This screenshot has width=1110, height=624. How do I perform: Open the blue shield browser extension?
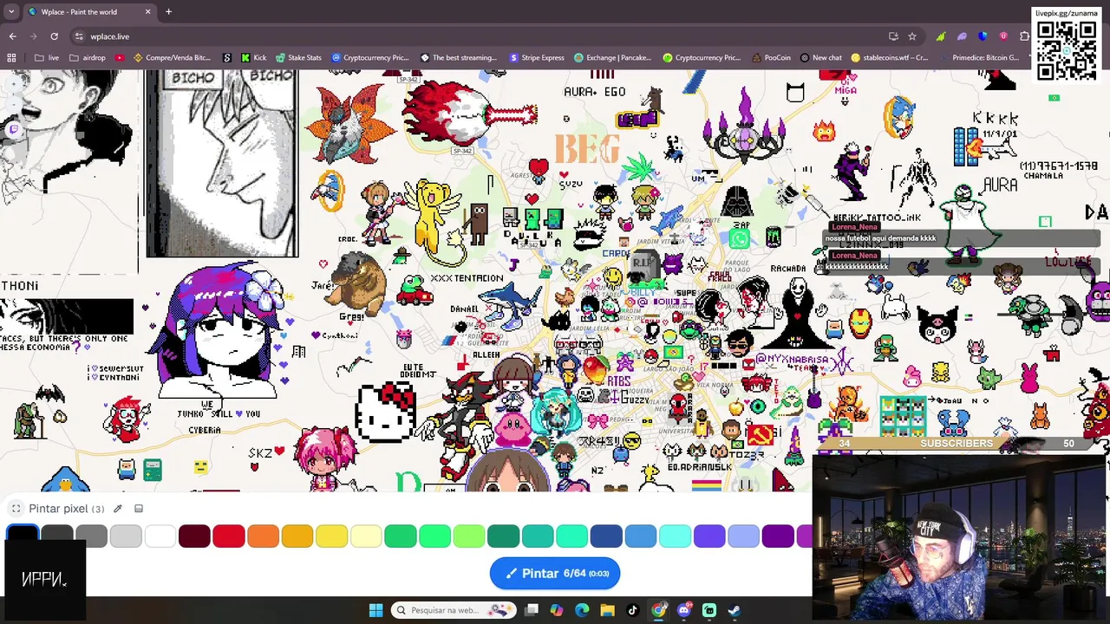[983, 36]
